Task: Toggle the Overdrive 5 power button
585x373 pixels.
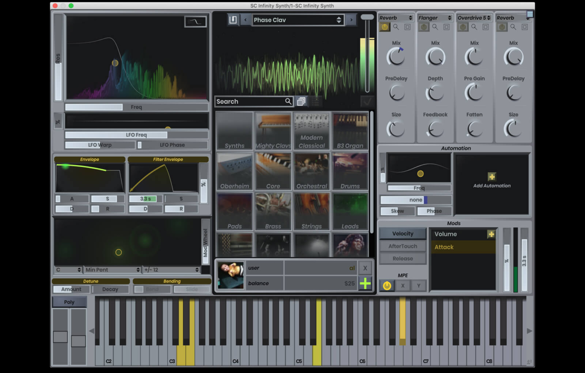Action: pos(463,27)
